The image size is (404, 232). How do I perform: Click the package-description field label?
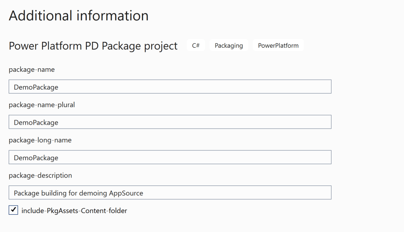point(40,175)
